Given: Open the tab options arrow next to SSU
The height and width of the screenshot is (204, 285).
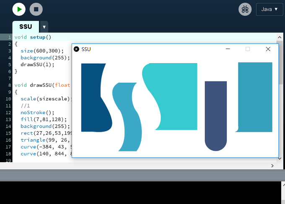Looking at the screenshot, I should tap(44, 27).
